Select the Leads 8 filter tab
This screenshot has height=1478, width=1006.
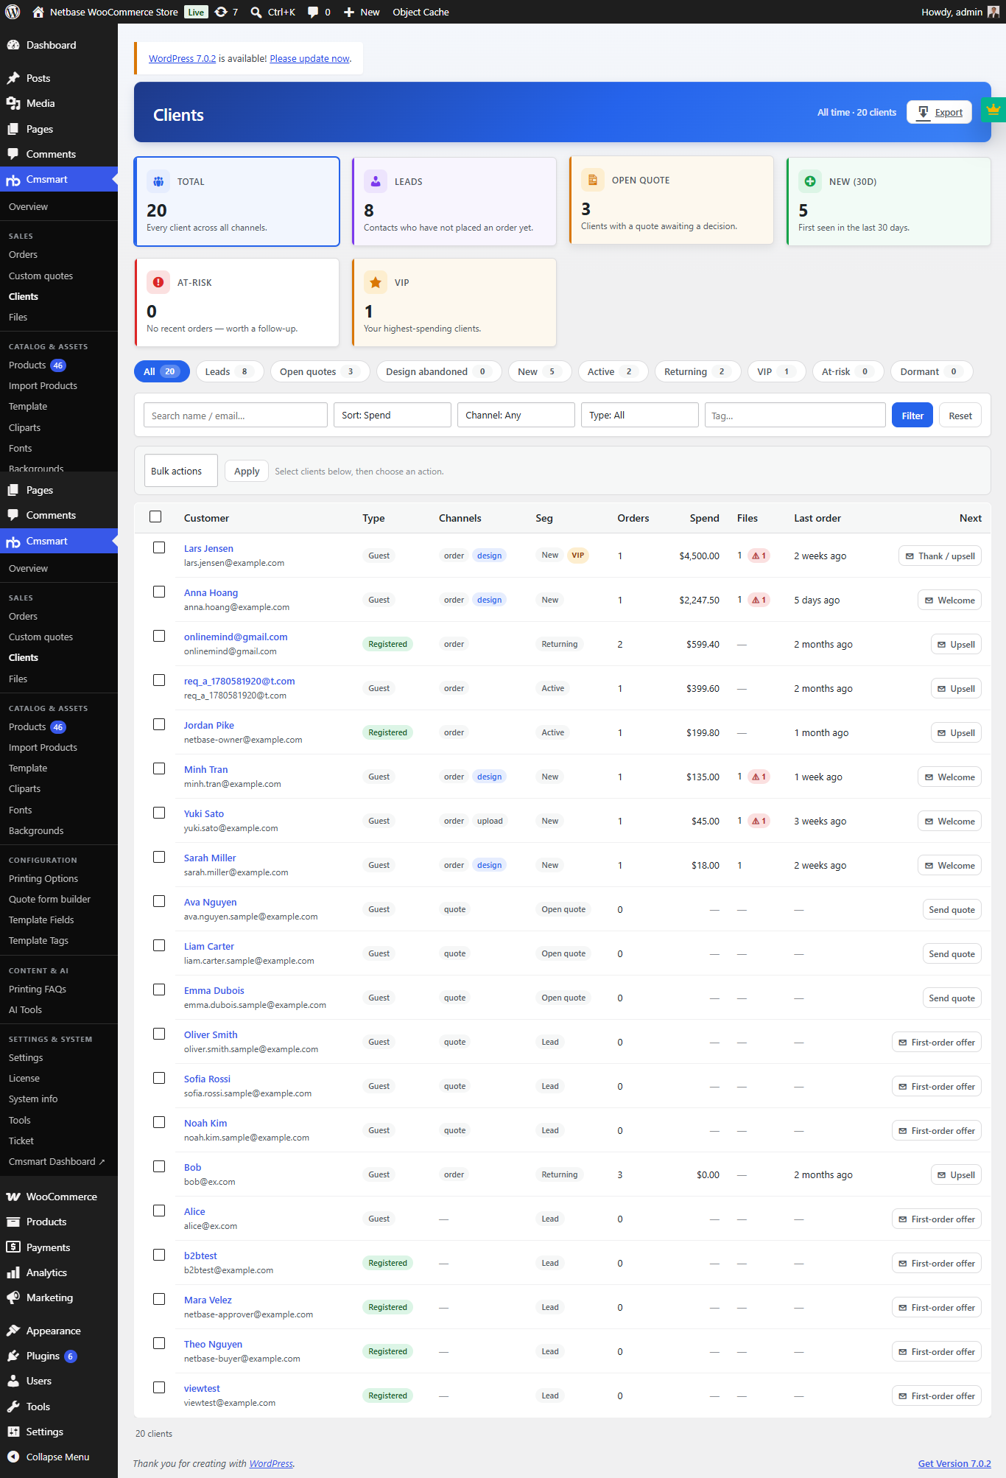point(231,371)
